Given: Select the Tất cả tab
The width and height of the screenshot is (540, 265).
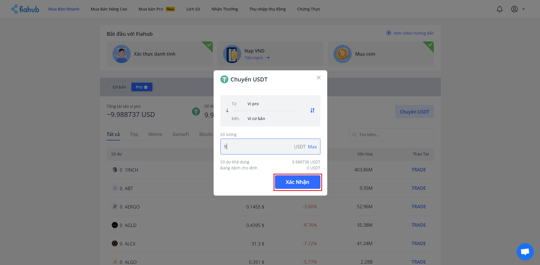Looking at the screenshot, I should click(x=113, y=134).
